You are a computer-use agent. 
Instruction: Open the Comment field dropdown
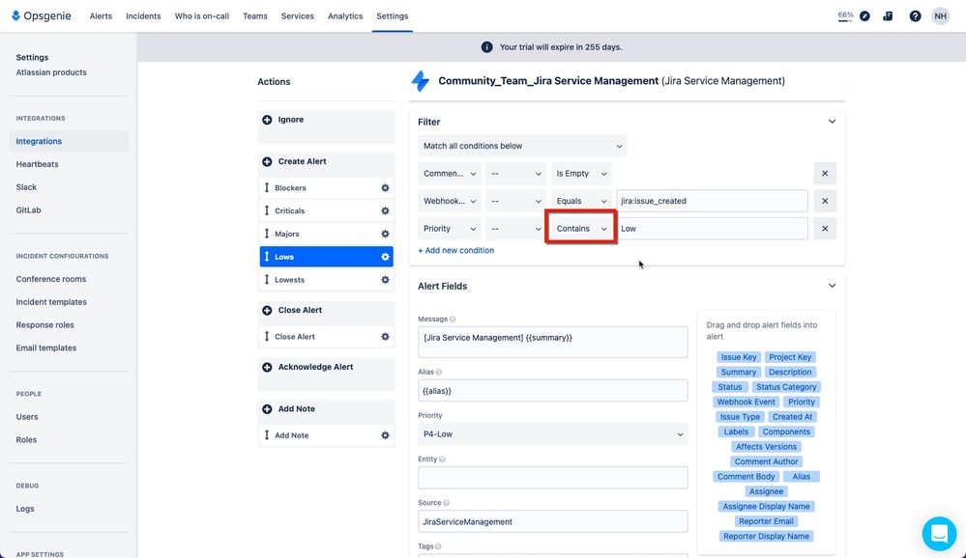[x=450, y=174]
